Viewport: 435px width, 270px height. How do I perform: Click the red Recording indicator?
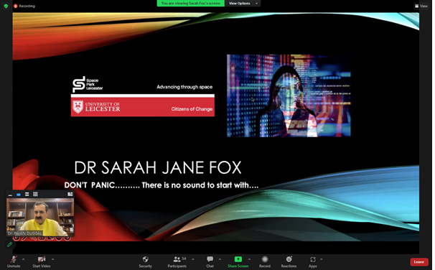coord(24,6)
